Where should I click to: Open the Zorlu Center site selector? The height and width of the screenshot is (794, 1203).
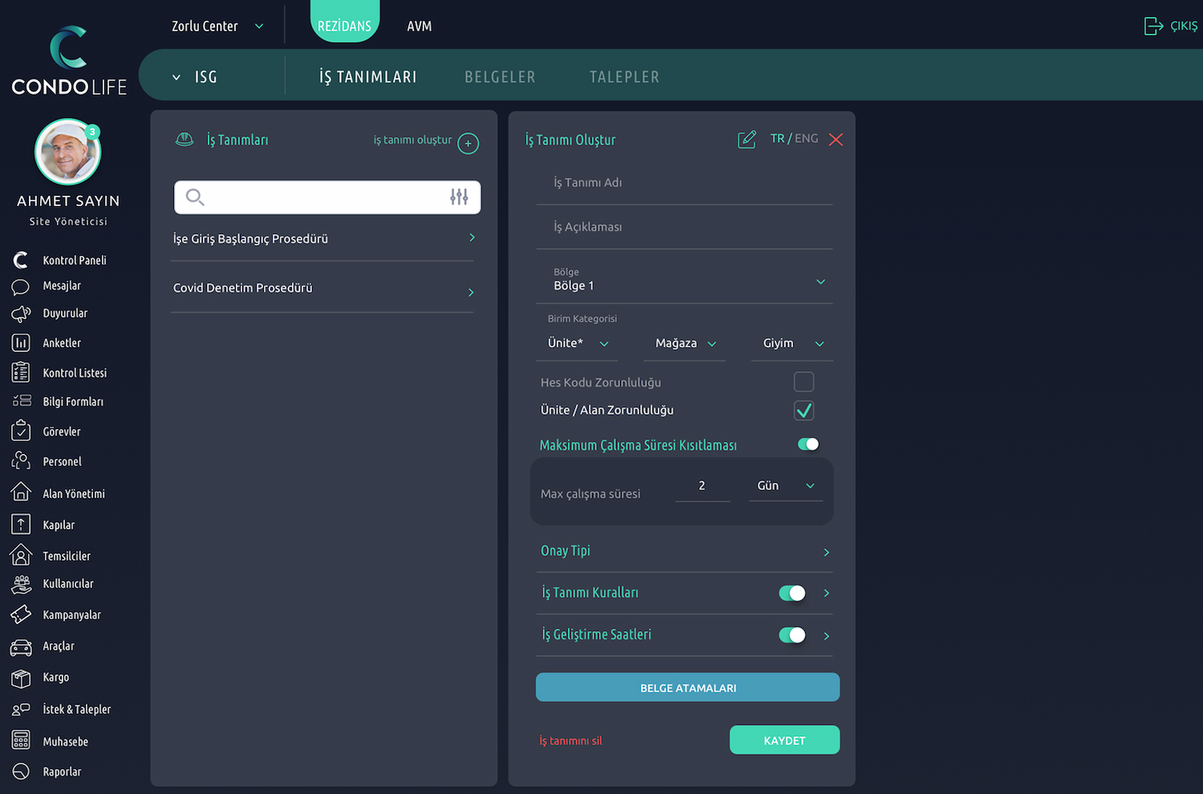[x=217, y=26]
